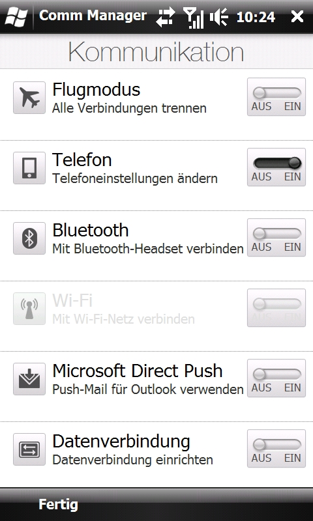Tap the signal strength antenna icon
Image resolution: width=313 pixels, height=521 pixels.
coord(194,18)
